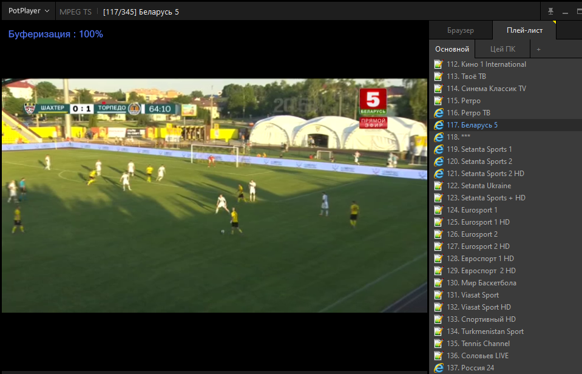Click the browser icon beside 117. Беларусь 5
Image resolution: width=582 pixels, height=374 pixels.
coord(438,125)
